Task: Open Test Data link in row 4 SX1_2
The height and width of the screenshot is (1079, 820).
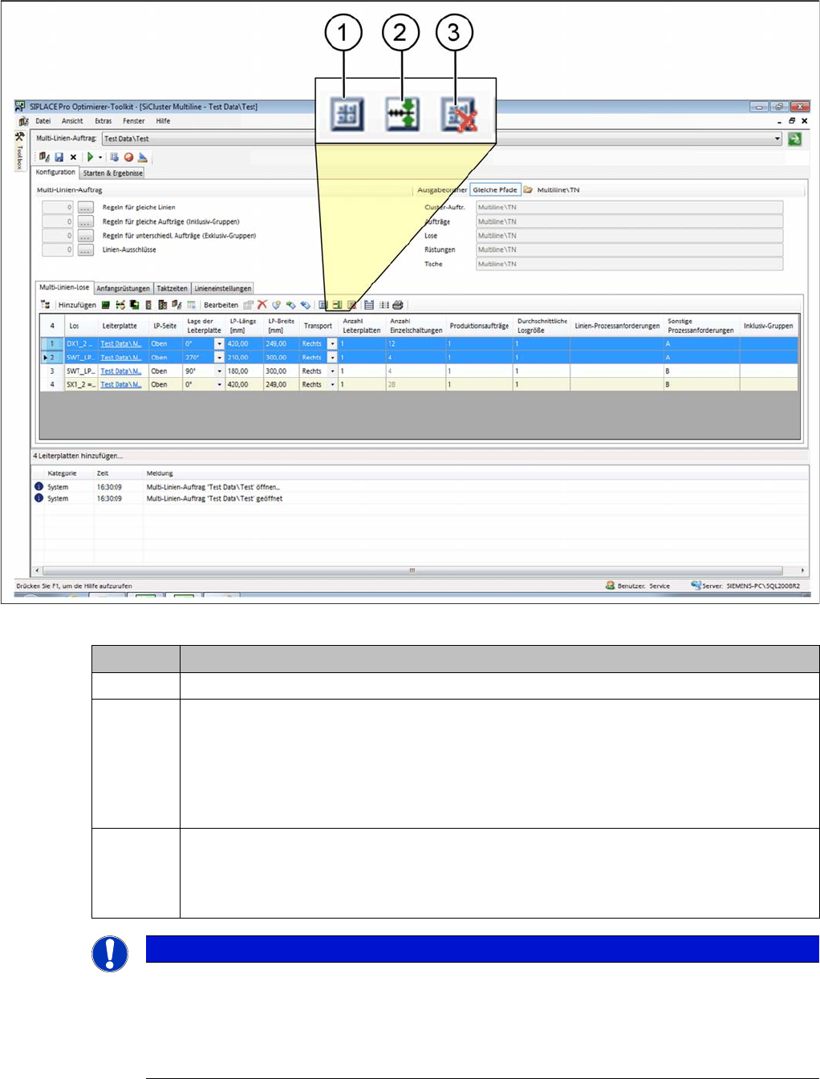Action: coord(121,385)
